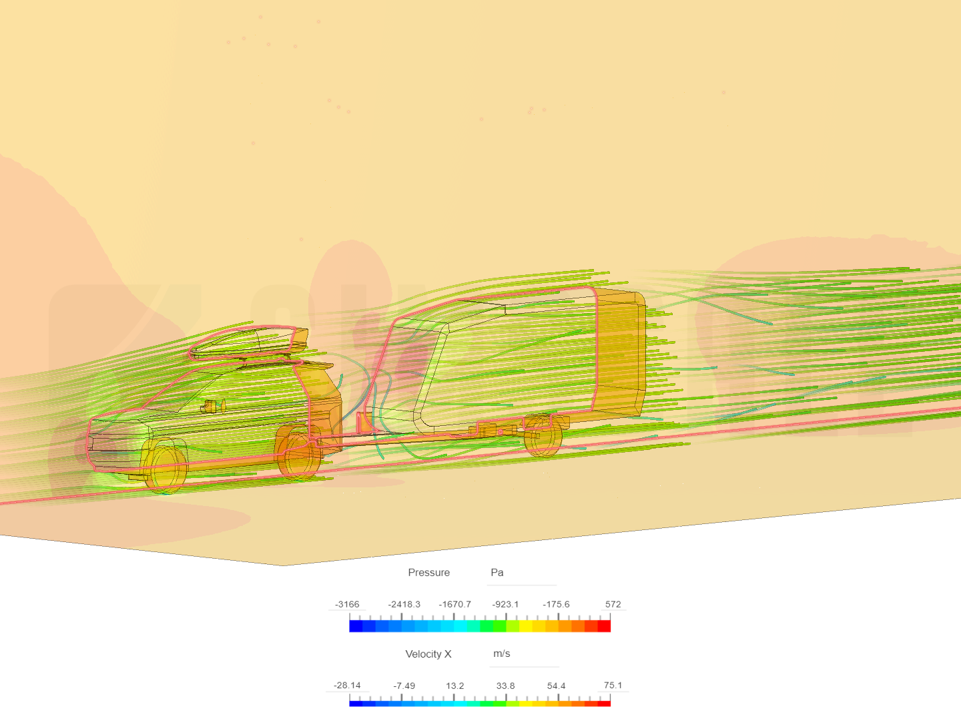
Task: Click the dark blue end of Pressure color bar
Action: tap(356, 626)
